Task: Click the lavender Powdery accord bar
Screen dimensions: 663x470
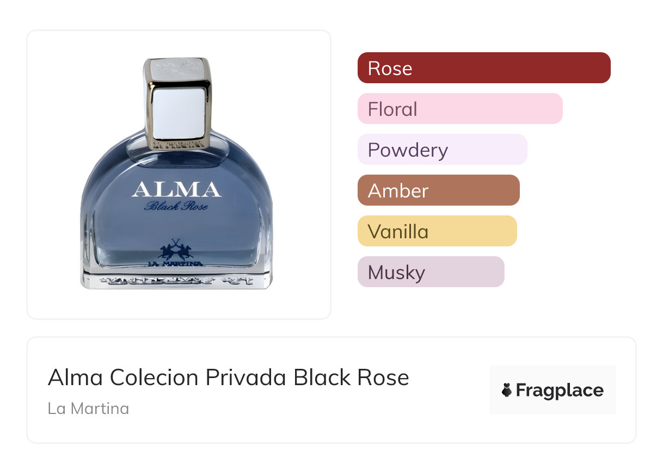Action: point(442,150)
